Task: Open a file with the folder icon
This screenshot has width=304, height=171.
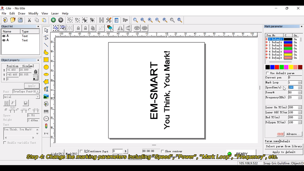Action: tap(13, 20)
